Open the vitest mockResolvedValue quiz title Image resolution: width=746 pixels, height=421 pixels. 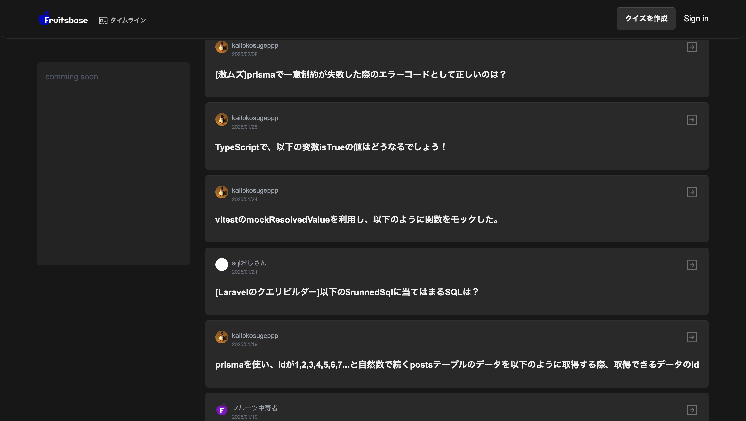click(357, 219)
